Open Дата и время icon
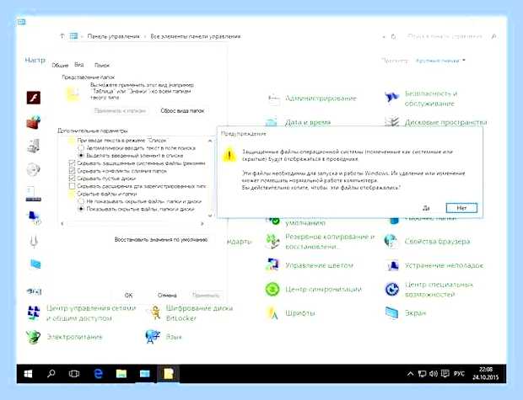Viewport: 523px width, 400px height. click(x=272, y=121)
